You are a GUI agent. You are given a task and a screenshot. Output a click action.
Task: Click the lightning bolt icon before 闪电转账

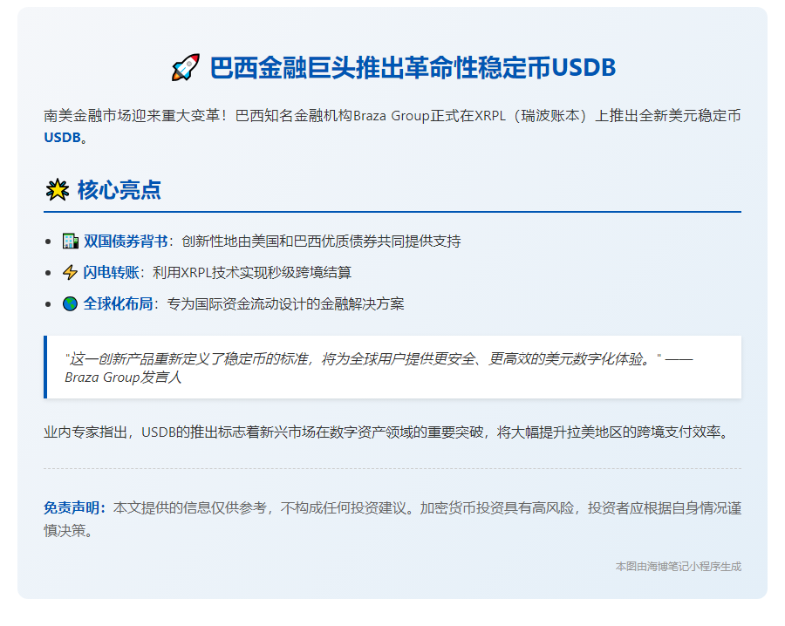(70, 273)
